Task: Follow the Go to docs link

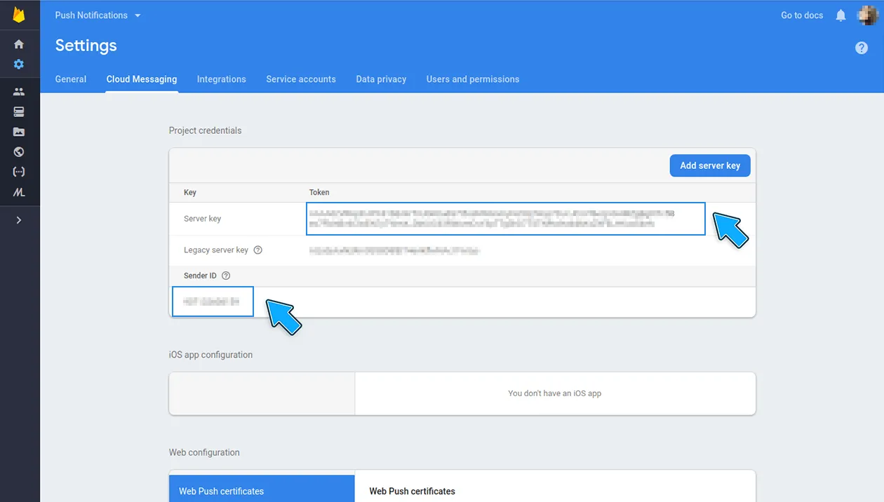Action: [802, 15]
